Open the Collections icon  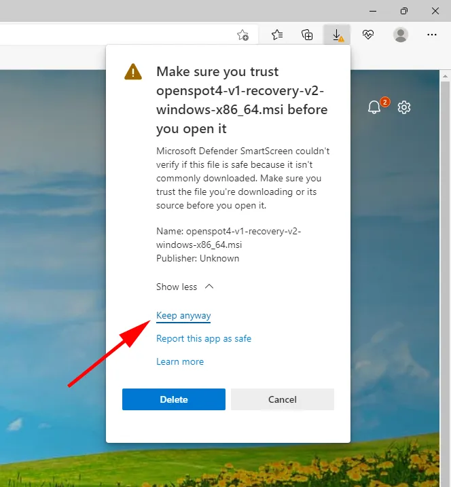coord(307,35)
